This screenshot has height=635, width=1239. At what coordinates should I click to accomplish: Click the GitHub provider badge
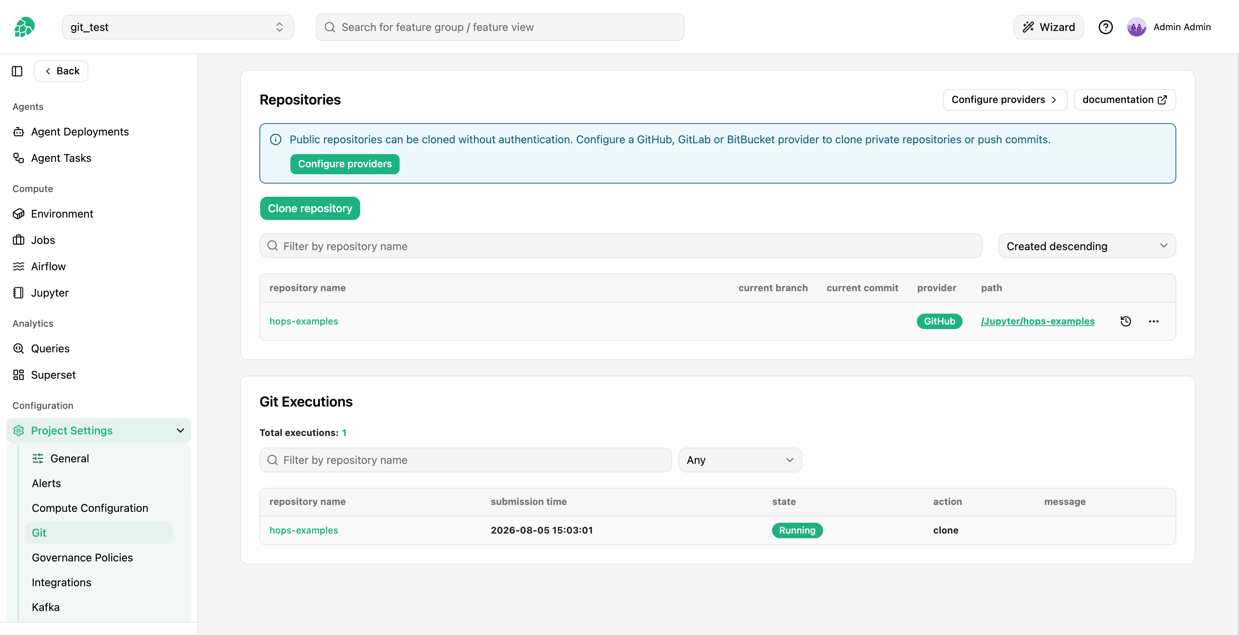tap(939, 321)
